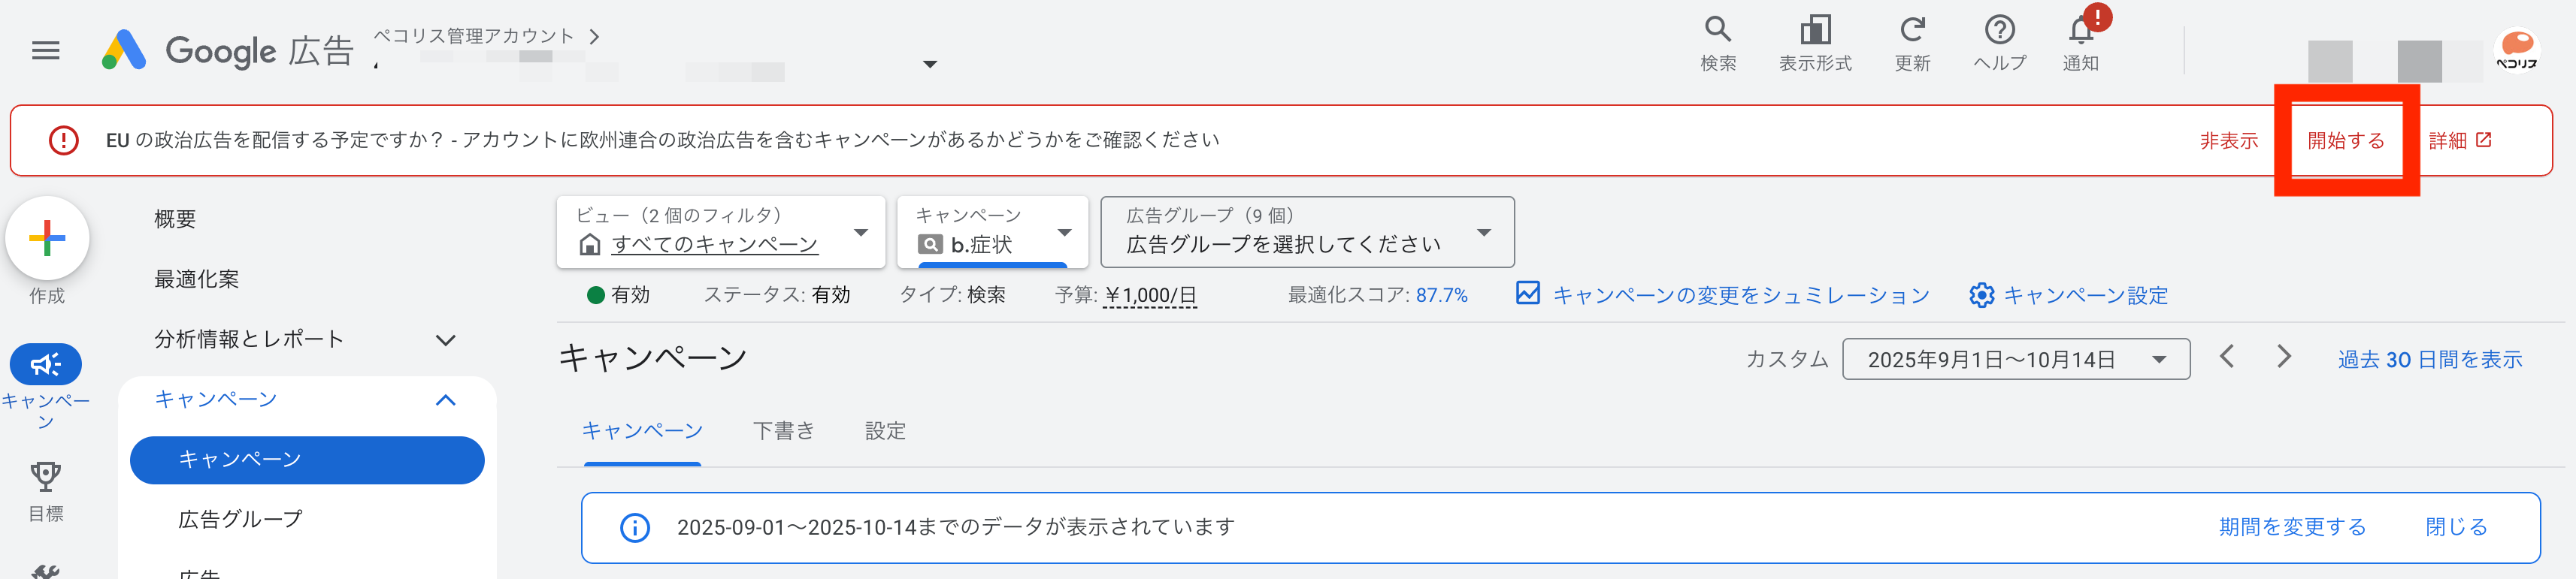
Task: Click the 作成 plus create button
Action: (47, 239)
